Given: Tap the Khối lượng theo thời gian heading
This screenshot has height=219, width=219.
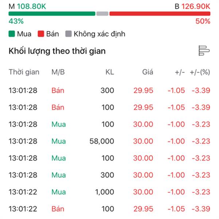Looking at the screenshot, I should (57, 51).
